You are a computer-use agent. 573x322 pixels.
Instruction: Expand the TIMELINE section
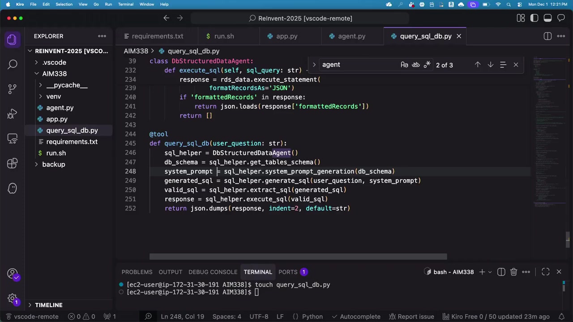pos(48,305)
